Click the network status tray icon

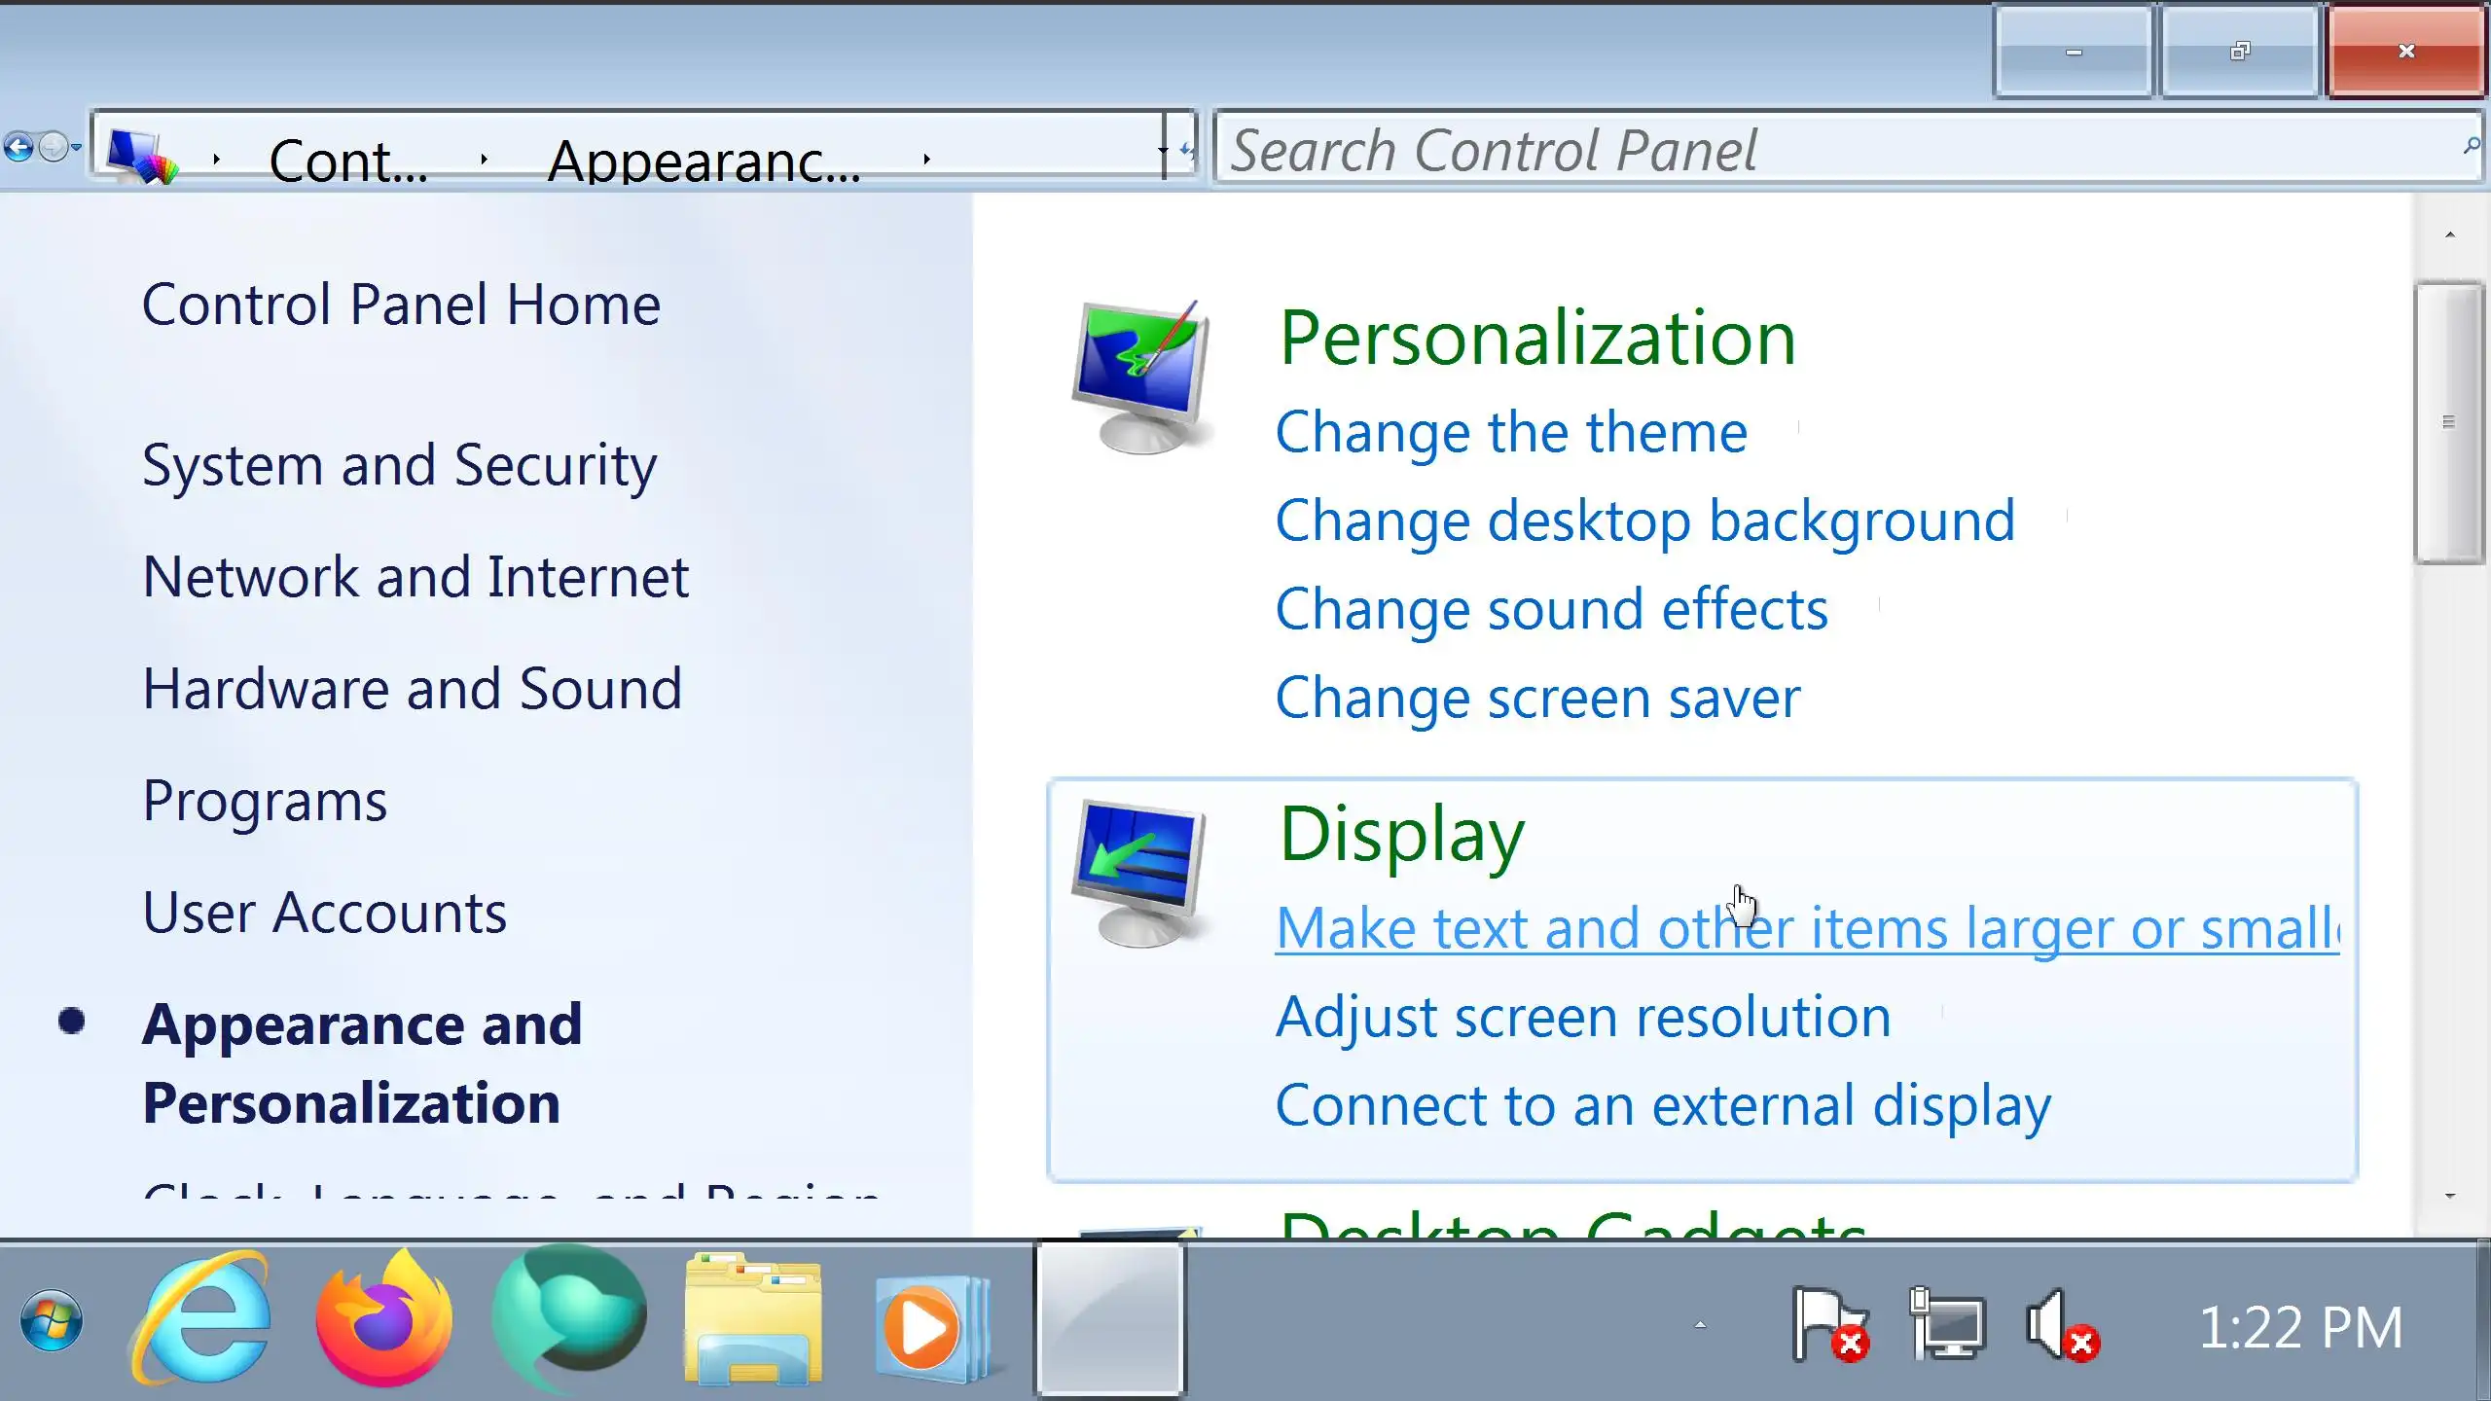pyautogui.click(x=1945, y=1325)
